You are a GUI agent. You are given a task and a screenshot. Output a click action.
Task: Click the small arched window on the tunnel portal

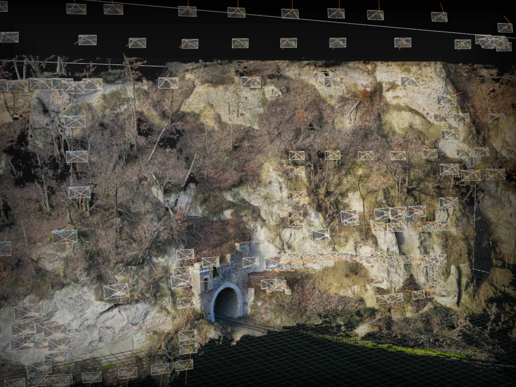pyautogui.click(x=206, y=280)
